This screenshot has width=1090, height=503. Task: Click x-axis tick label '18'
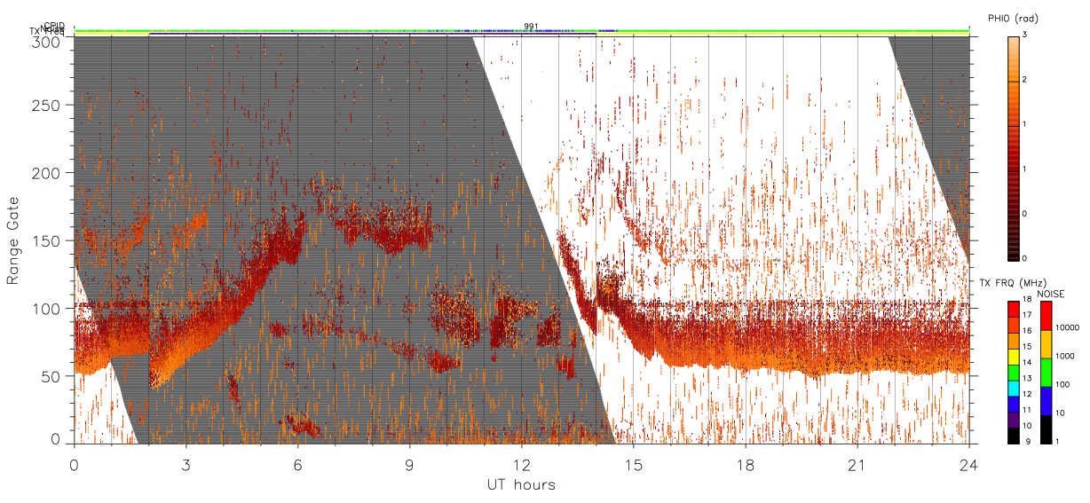[x=745, y=464]
